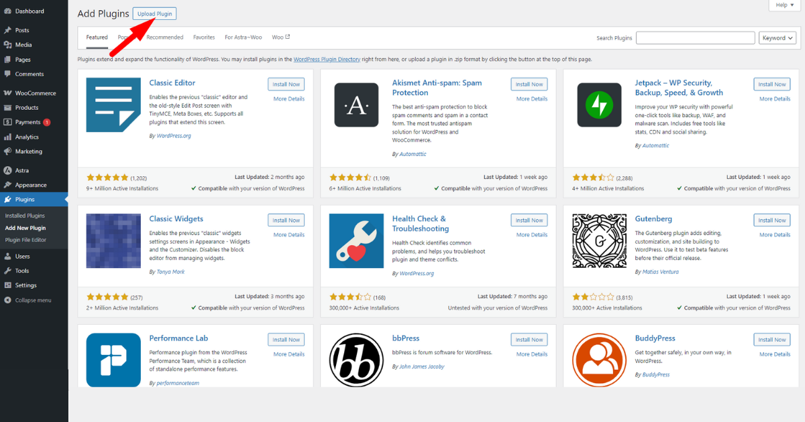Viewport: 805px width, 422px height.
Task: Switch to the Featured tab
Action: [97, 38]
